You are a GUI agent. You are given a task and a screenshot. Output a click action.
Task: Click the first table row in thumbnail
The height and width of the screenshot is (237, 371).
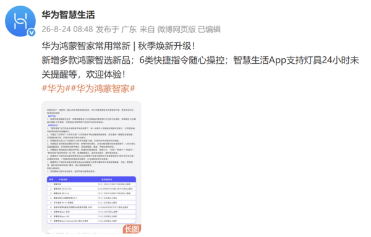tap(92, 184)
